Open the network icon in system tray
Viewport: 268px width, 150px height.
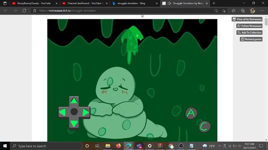pyautogui.click(x=230, y=146)
